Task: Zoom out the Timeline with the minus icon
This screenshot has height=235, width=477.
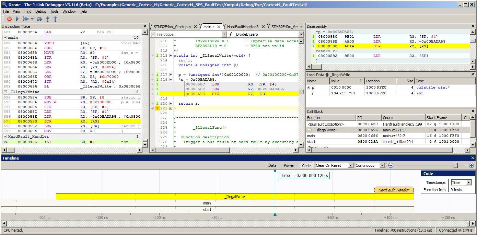Action: [x=391, y=165]
